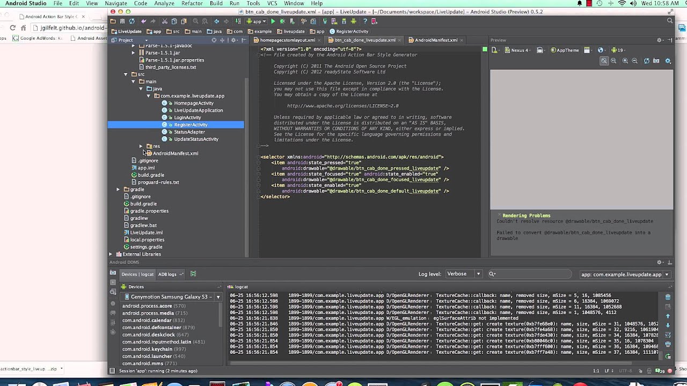This screenshot has height=386, width=687.
Task: Click the logcat search field
Action: pyautogui.click(x=531, y=274)
